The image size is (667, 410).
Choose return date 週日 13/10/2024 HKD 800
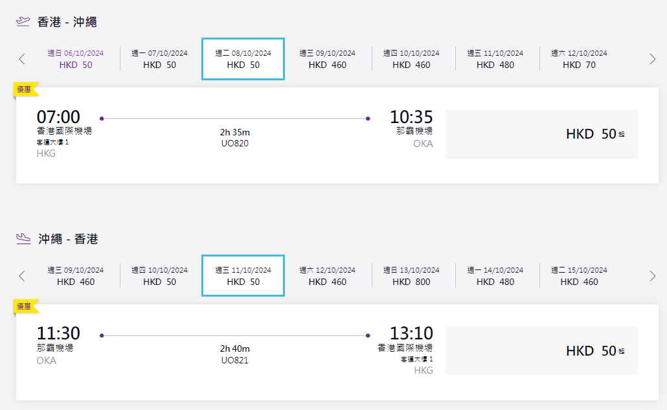pos(411,276)
